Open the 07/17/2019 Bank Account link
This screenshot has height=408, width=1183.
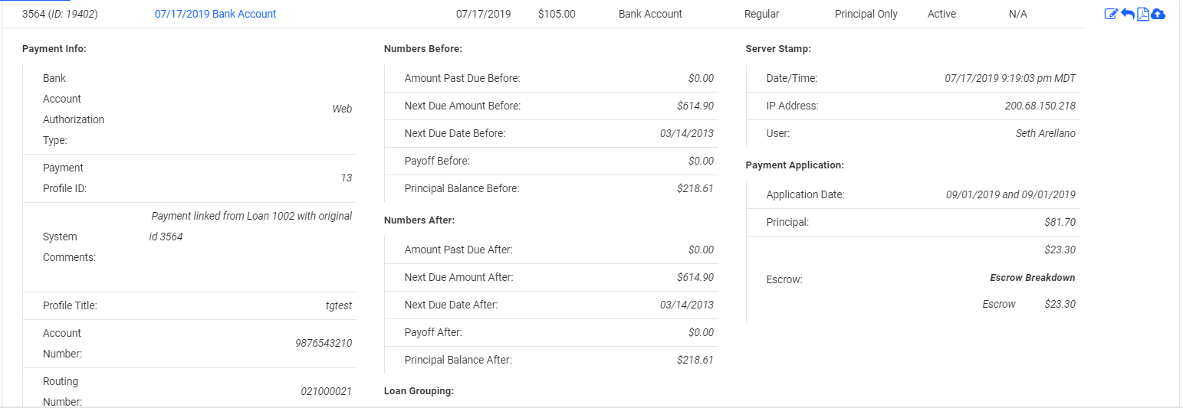click(215, 14)
